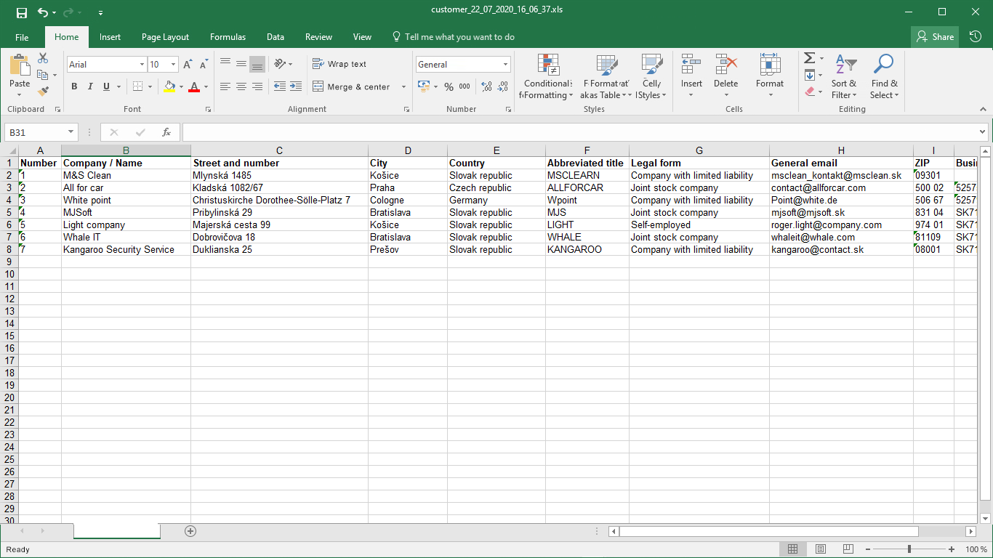Adjust the zoom slider handle
This screenshot has height=558, width=993.
point(909,549)
